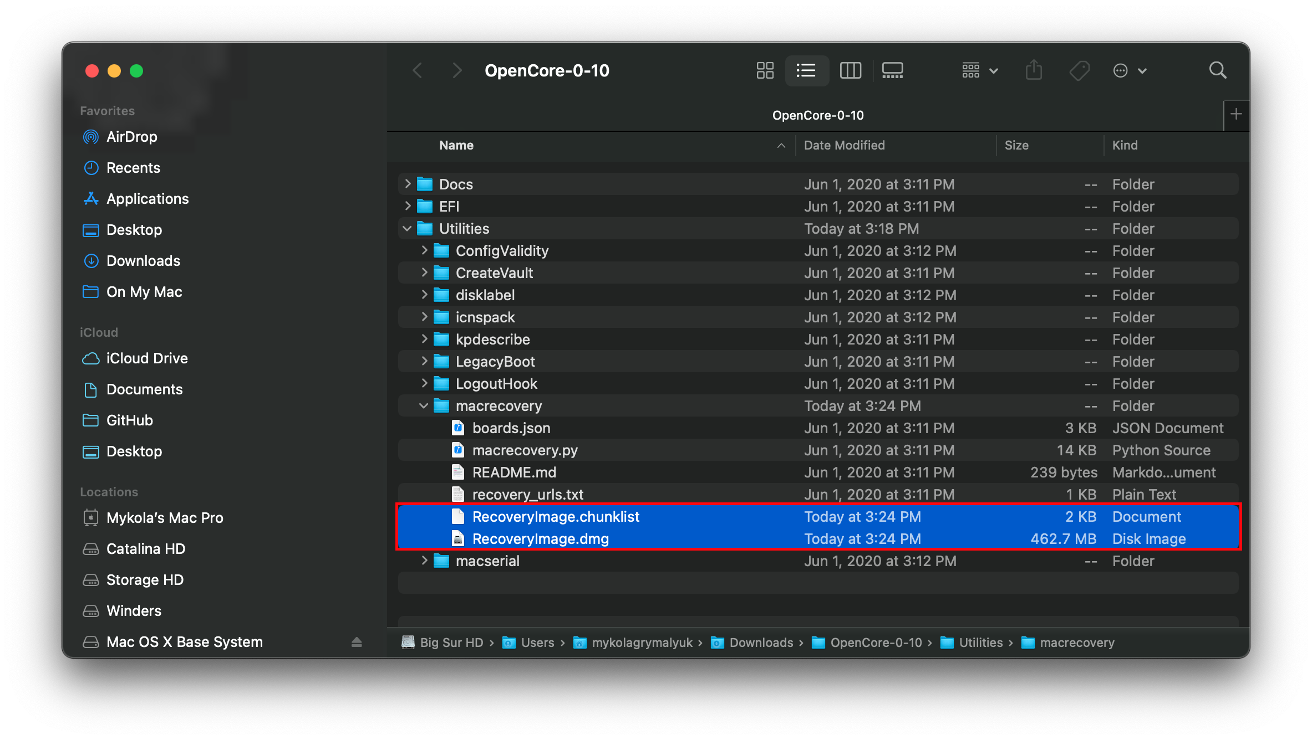Toggle list view mode
Screen dimensions: 1312x740
[806, 70]
